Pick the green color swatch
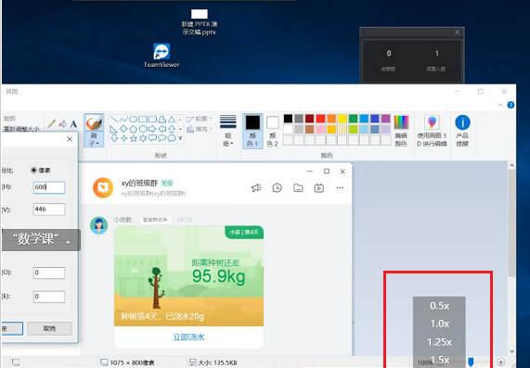530x368 pixels. (x=353, y=119)
